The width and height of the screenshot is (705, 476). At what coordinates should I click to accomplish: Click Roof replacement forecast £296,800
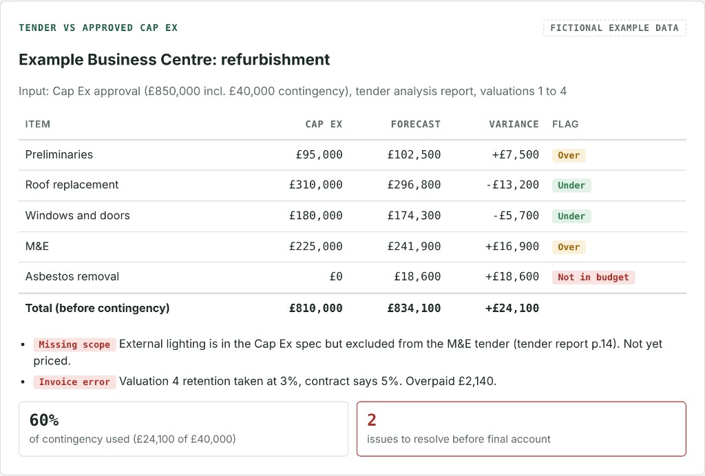click(414, 185)
